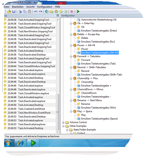Open a configuration file with the folder icon
This screenshot has height=156, width=145.
click(x=9, y=12)
